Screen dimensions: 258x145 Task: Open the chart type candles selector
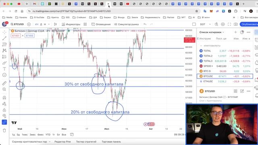(x=56, y=24)
